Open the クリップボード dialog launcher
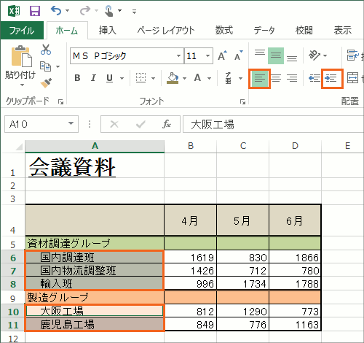Image resolution: width=364 pixels, height=343 pixels. tap(60, 102)
